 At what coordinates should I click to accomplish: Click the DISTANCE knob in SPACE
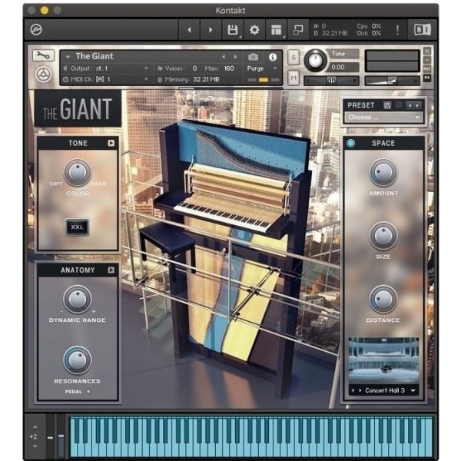[x=383, y=300]
